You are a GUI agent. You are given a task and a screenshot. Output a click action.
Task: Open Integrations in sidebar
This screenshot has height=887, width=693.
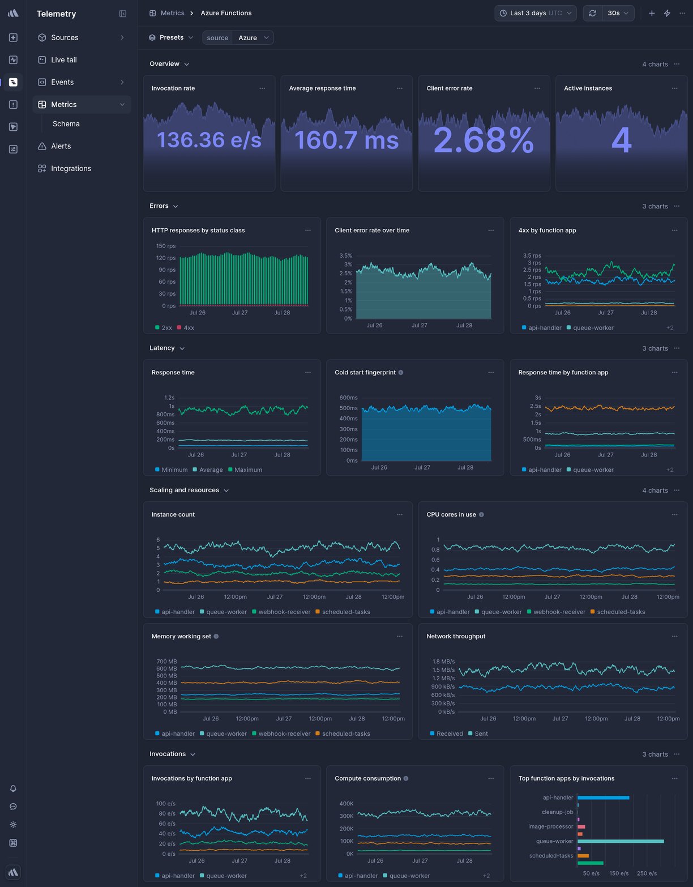[x=82, y=168]
